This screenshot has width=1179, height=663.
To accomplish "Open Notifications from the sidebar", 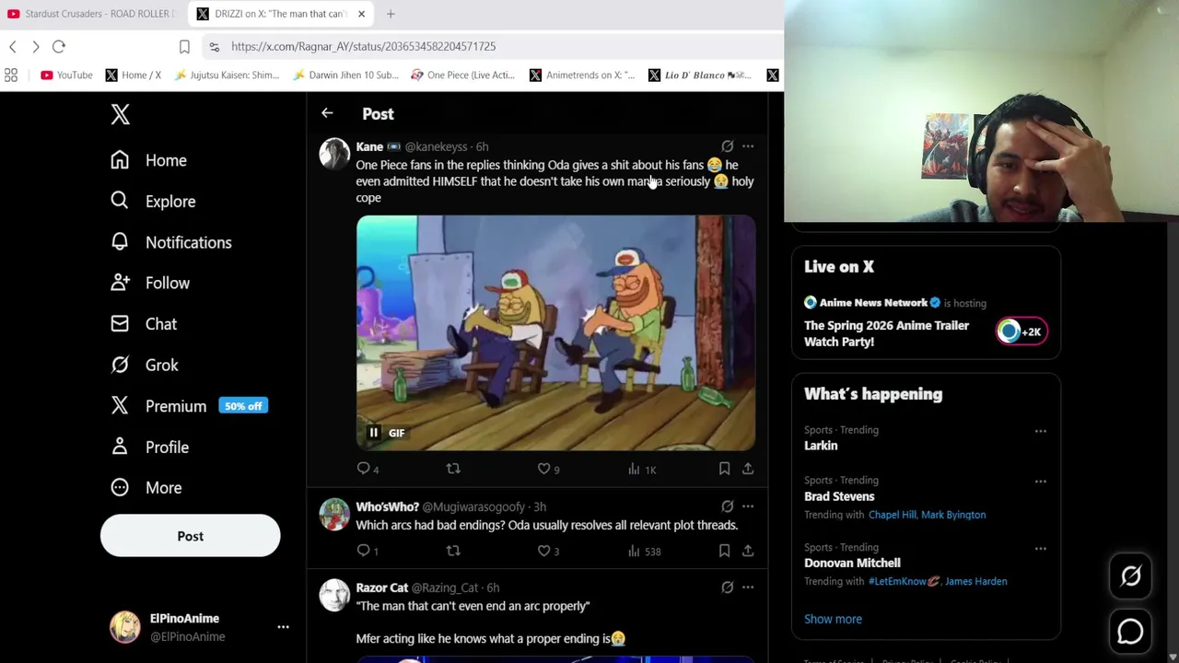I will tap(171, 242).
